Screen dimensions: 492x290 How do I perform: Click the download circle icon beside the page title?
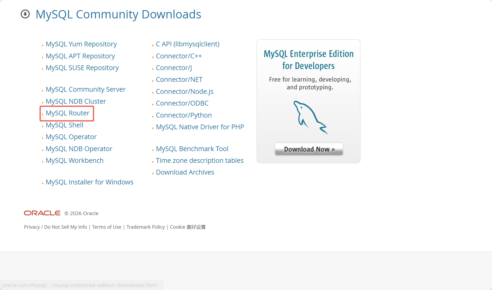25,14
